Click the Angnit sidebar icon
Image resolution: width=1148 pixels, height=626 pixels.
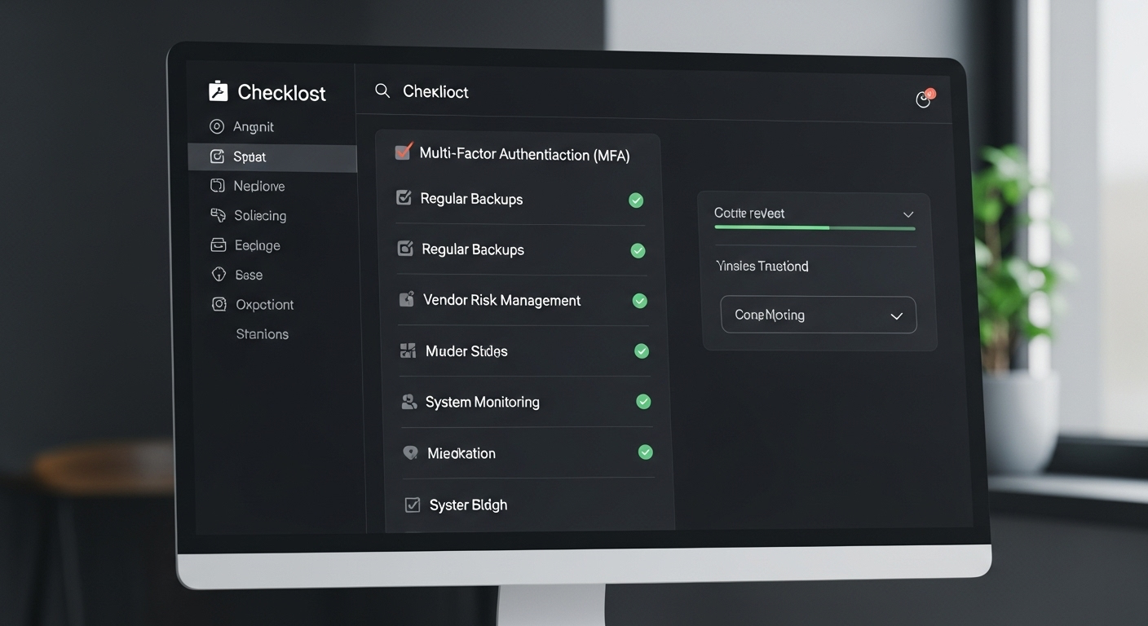(216, 126)
